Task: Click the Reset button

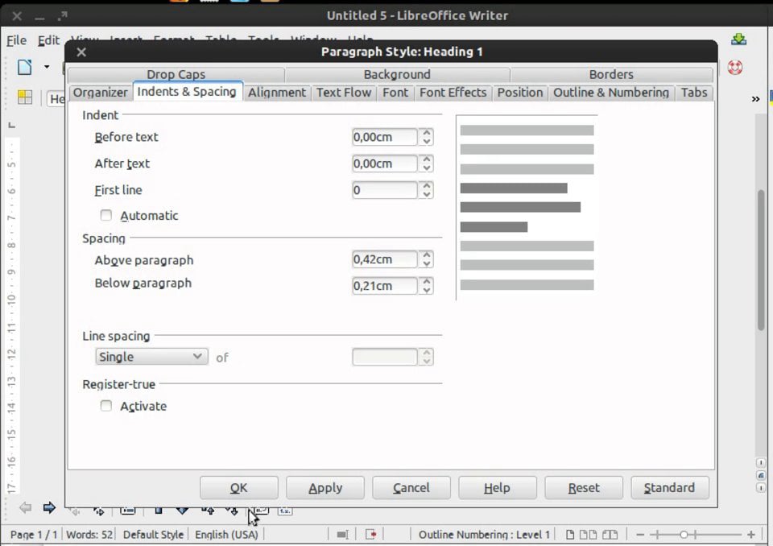Action: click(x=584, y=488)
